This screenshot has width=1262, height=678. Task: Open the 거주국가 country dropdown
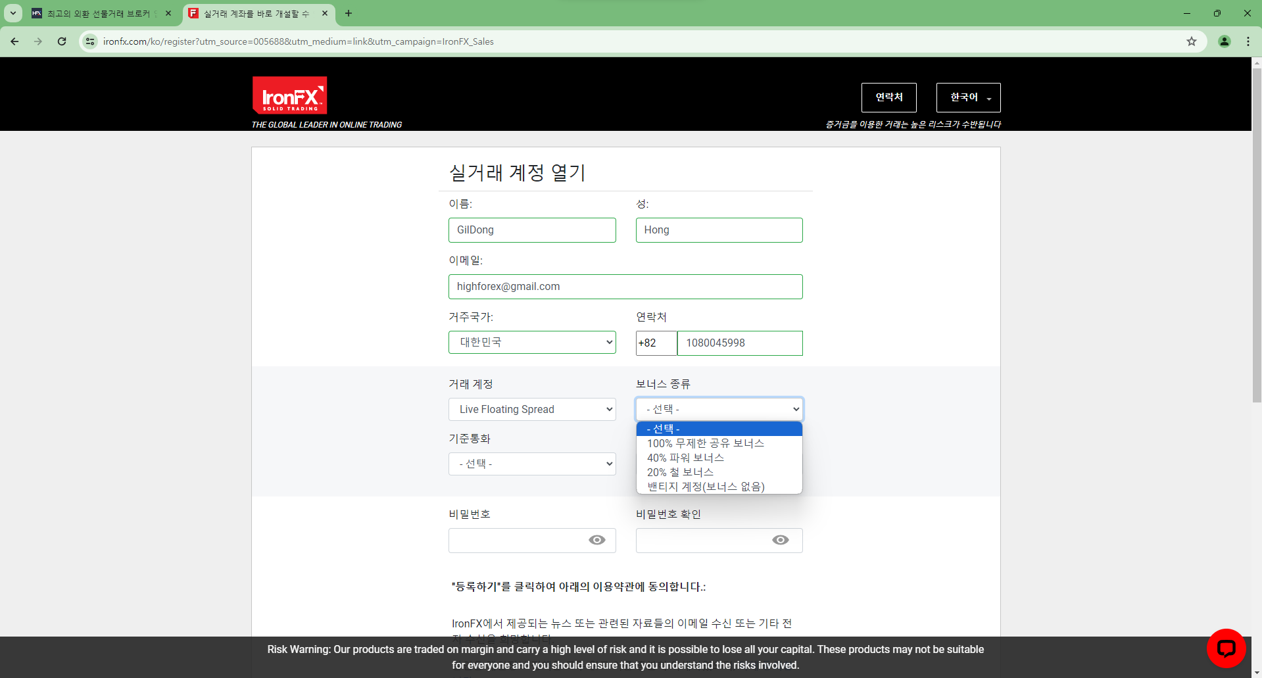531,342
